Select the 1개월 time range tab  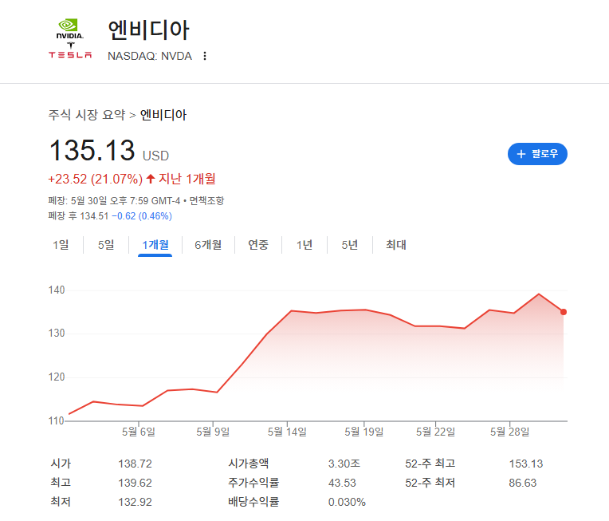(155, 245)
